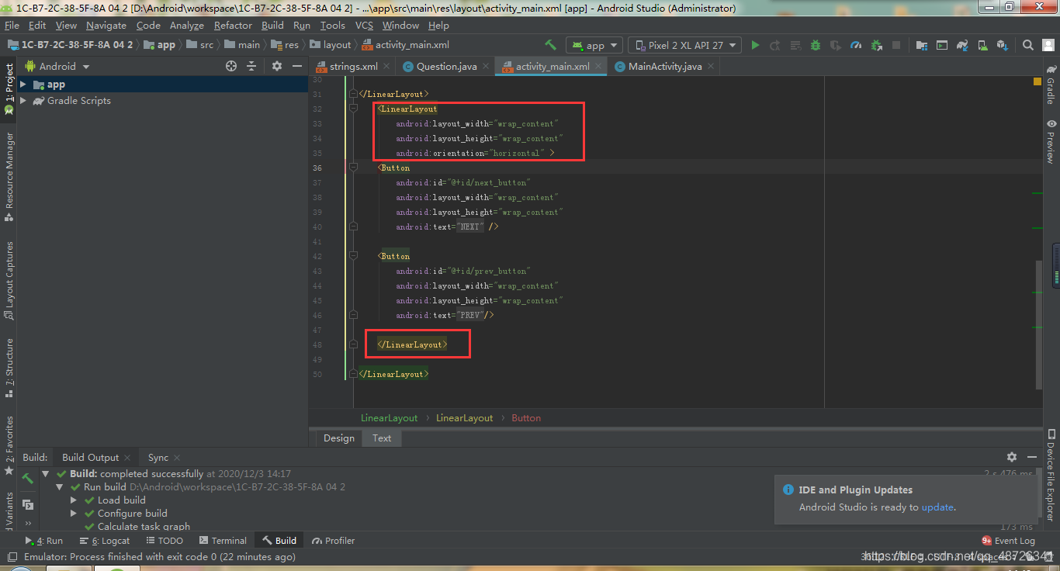
Task: Run the app with the green play icon
Action: pos(755,45)
